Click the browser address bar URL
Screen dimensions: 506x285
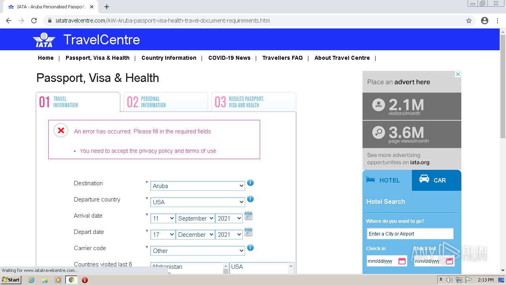[162, 21]
